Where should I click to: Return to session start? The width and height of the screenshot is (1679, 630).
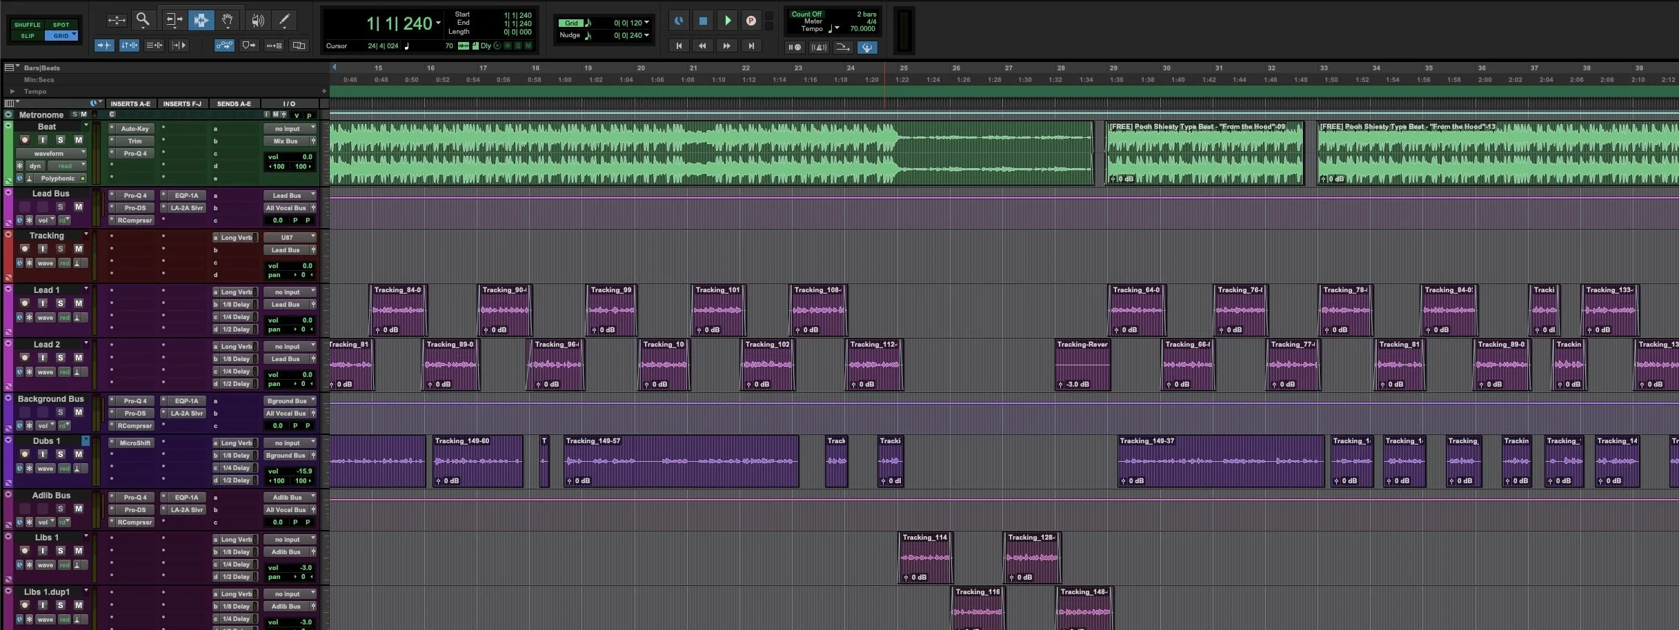point(679,45)
